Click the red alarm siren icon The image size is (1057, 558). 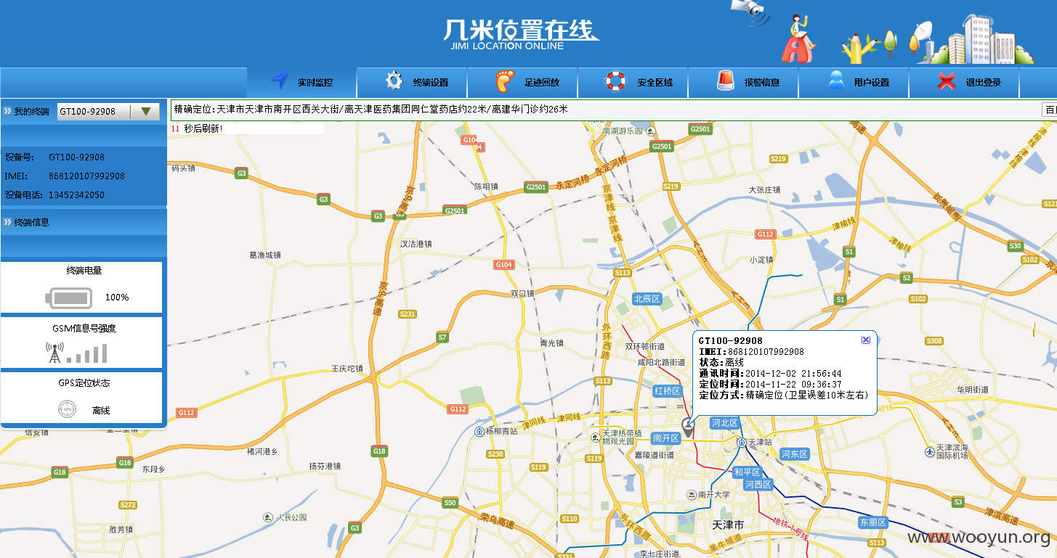pyautogui.click(x=725, y=81)
